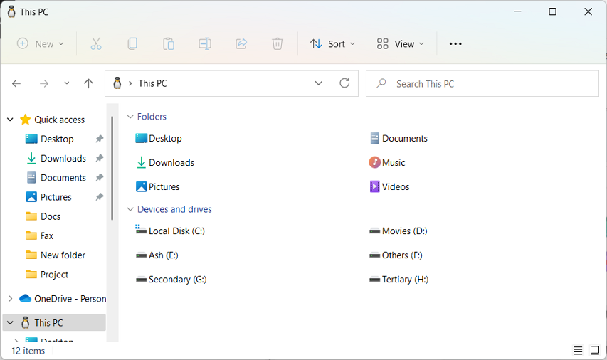Viewport: 607px width, 360px height.
Task: Go forward with the right arrow
Action: (44, 83)
